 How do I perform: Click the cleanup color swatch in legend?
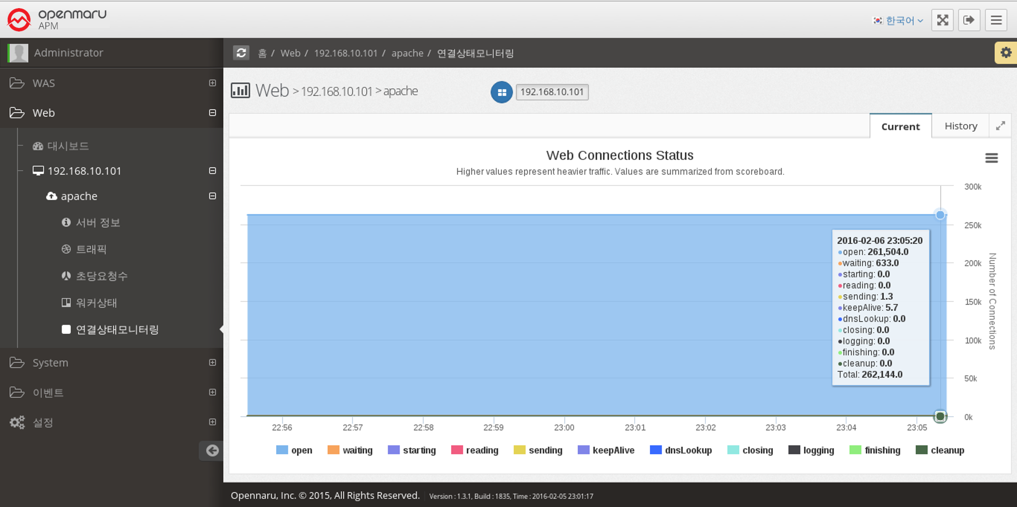(921, 450)
